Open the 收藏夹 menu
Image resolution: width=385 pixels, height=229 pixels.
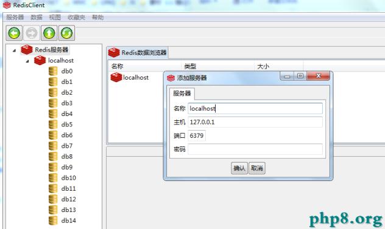click(x=76, y=18)
